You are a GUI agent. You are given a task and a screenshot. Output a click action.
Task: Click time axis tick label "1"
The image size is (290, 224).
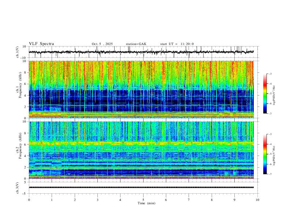52,200
